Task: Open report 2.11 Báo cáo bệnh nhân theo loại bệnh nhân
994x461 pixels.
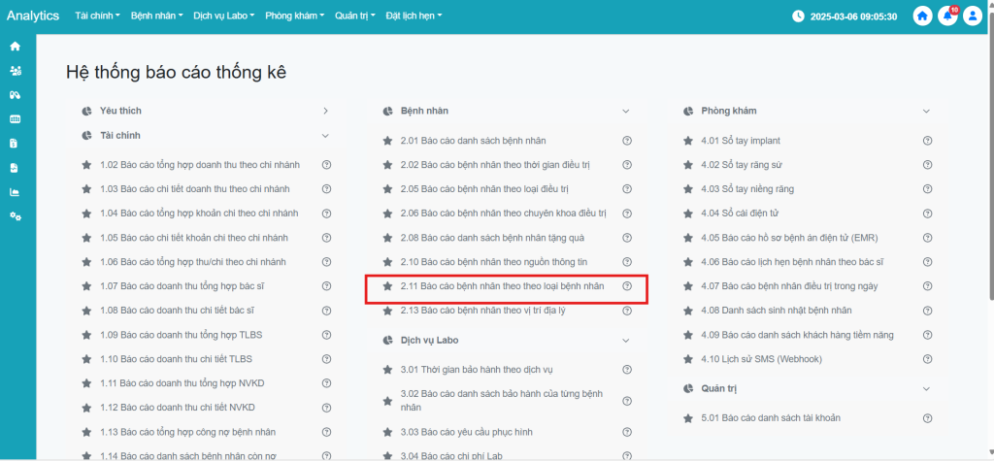Action: [502, 286]
